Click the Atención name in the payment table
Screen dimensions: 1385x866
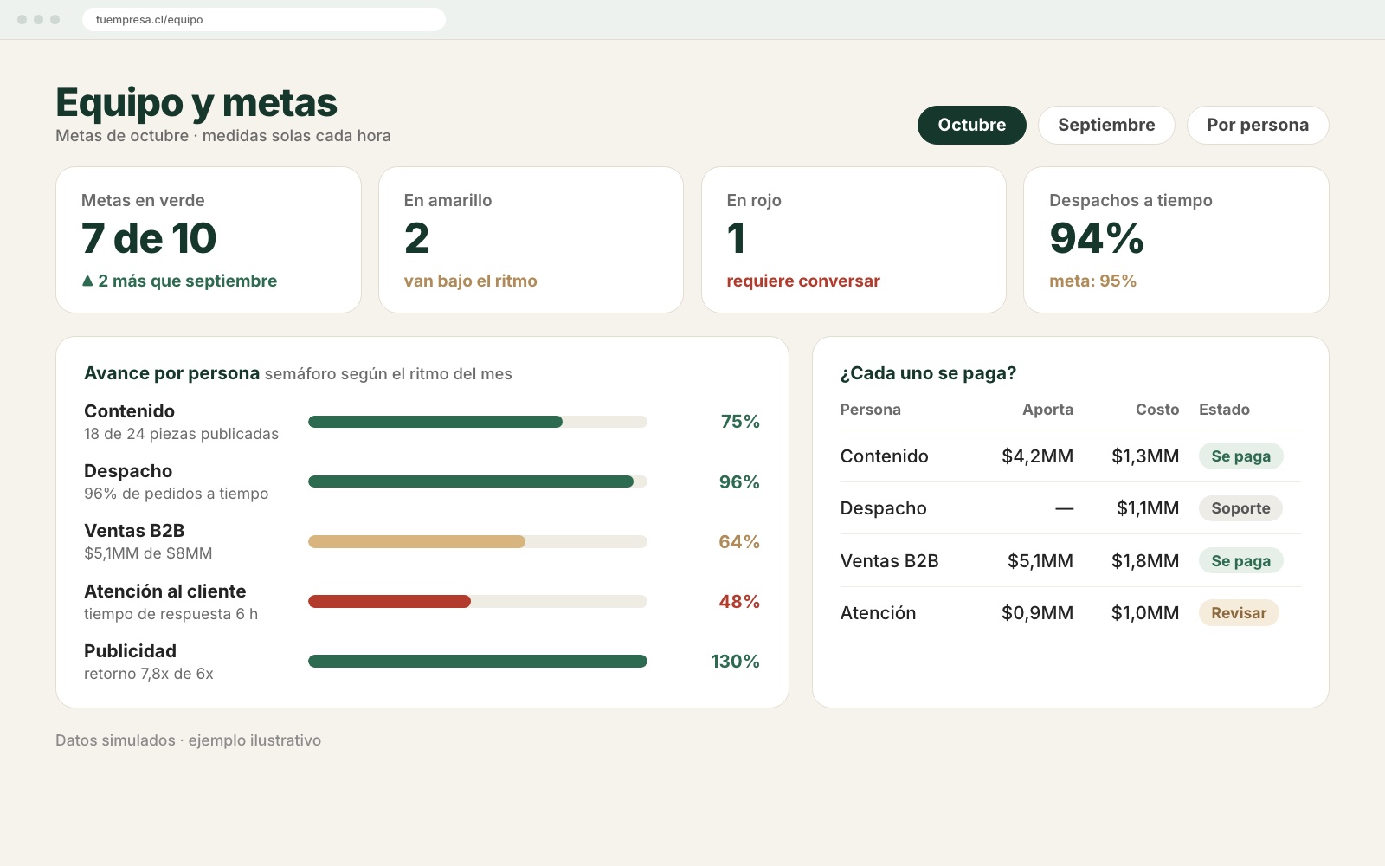[878, 613]
